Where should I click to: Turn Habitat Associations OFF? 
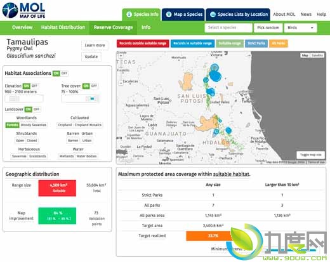tap(64, 74)
